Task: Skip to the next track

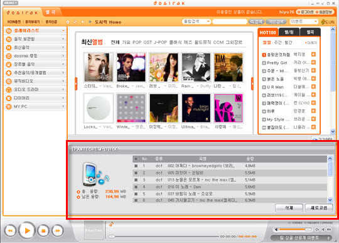Action: coord(58,231)
